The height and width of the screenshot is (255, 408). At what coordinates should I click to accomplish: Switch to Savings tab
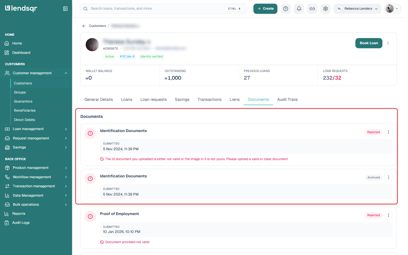point(182,99)
